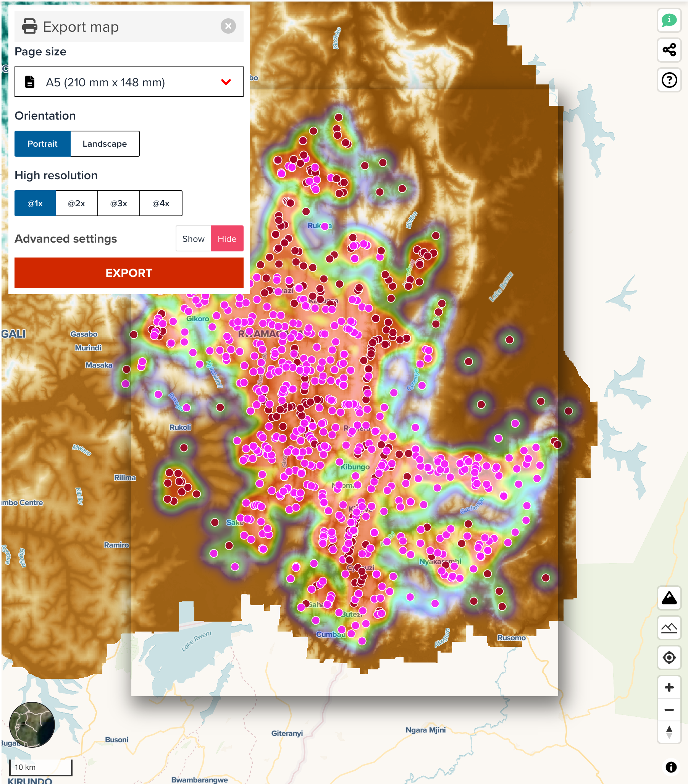The height and width of the screenshot is (784, 688).
Task: Click the Cumbati map label
Action: tap(331, 634)
